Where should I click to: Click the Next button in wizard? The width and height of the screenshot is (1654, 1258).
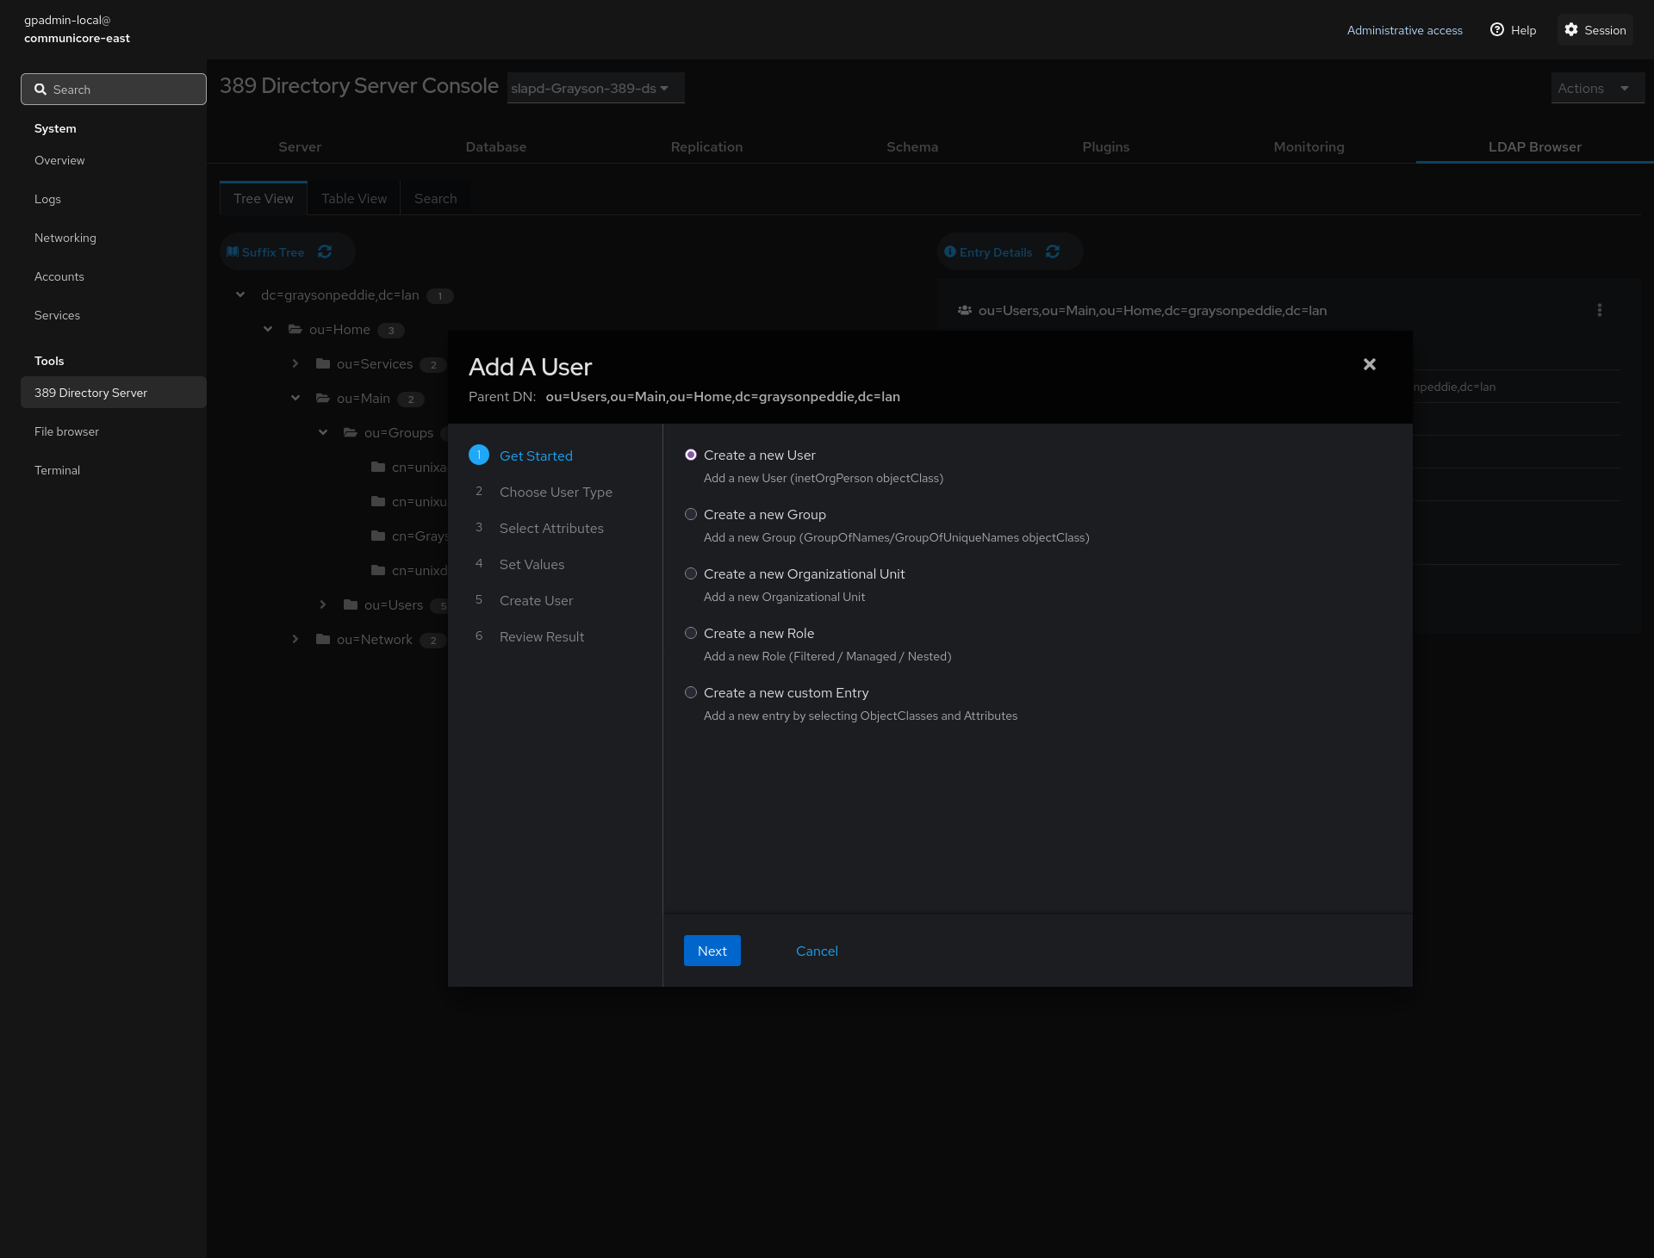point(712,951)
